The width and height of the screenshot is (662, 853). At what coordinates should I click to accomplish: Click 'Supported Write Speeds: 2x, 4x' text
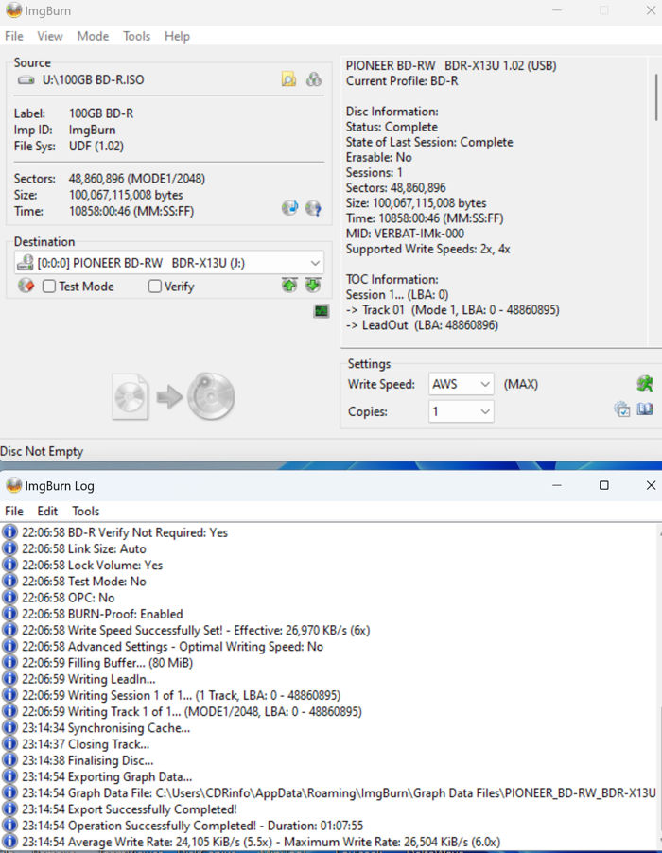[428, 249]
